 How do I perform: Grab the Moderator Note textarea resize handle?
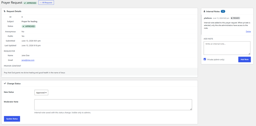191,109
